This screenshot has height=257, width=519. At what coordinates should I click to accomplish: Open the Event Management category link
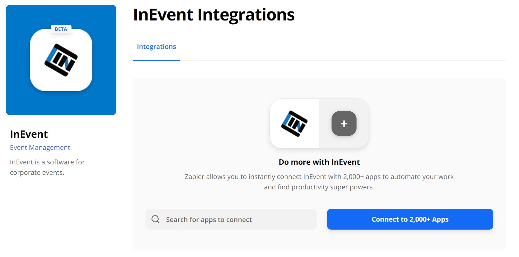[x=40, y=147]
